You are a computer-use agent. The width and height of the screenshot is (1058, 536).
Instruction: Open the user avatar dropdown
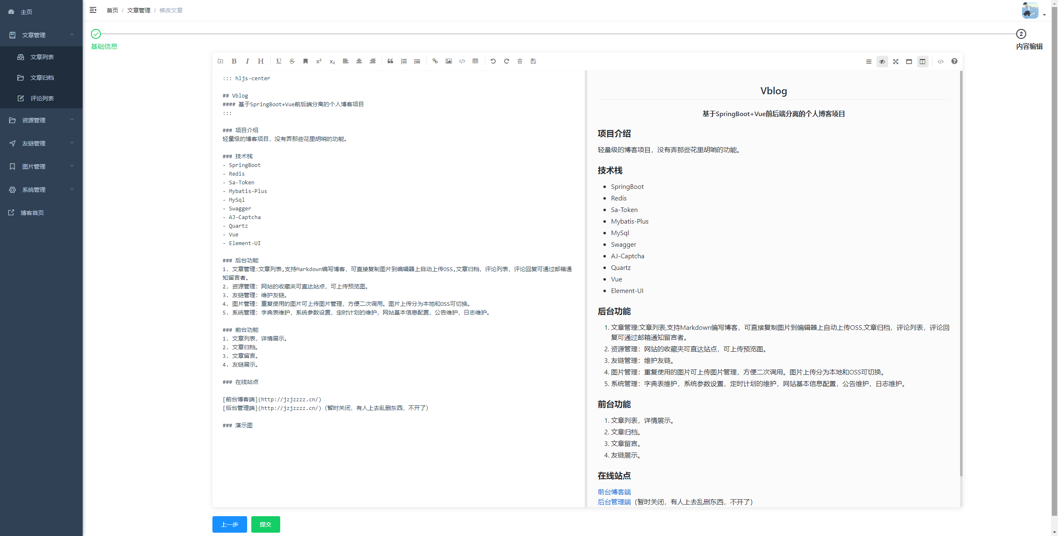(1034, 11)
